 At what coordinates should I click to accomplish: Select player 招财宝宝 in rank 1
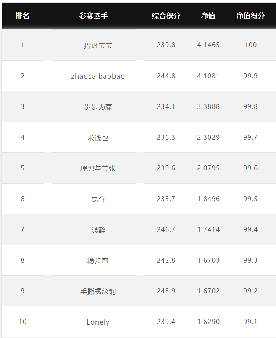coord(98,45)
